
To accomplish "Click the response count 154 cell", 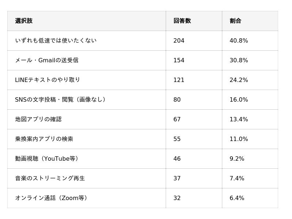I will 179,60.
